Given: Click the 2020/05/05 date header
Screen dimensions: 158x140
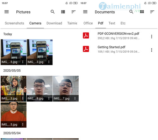Looking at the screenshot, I should (x=12, y=71).
